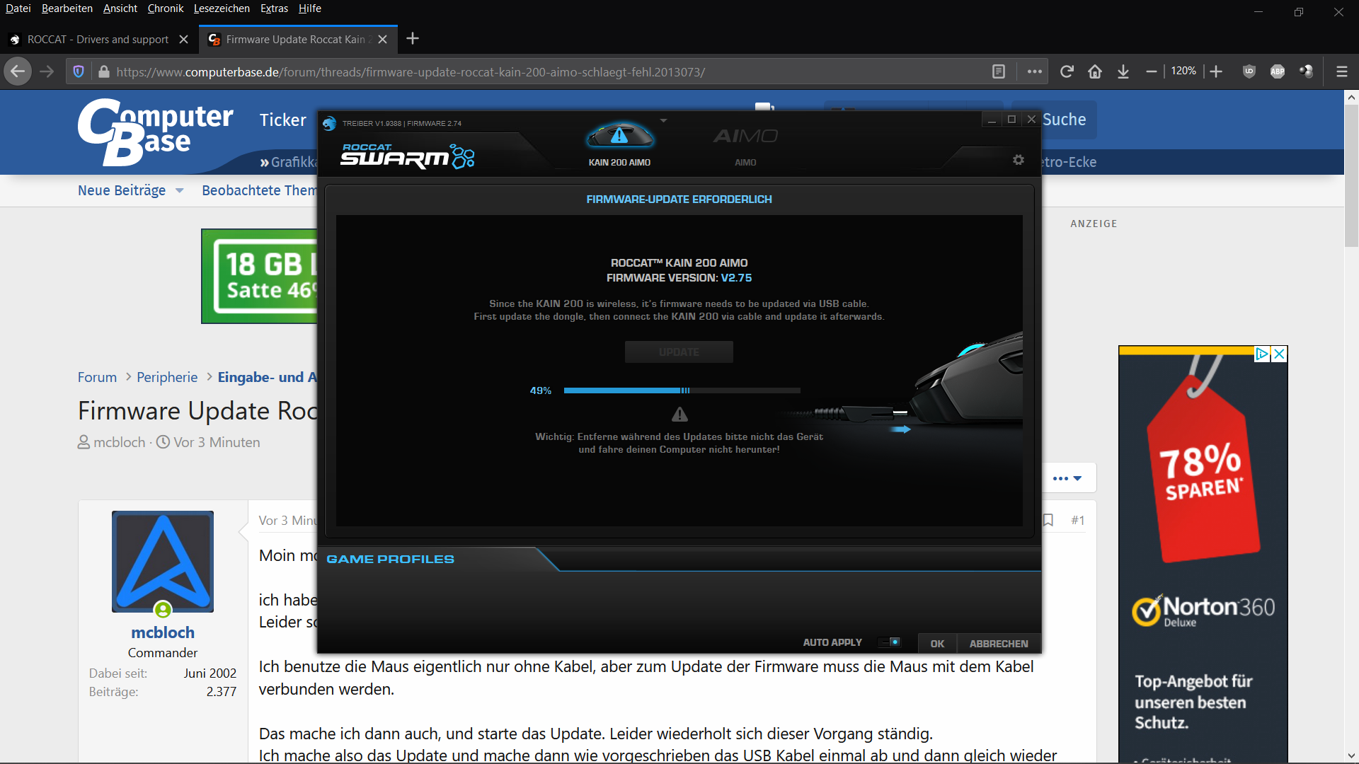Click the firmware update progress bar
The height and width of the screenshot is (764, 1359).
[x=682, y=390]
